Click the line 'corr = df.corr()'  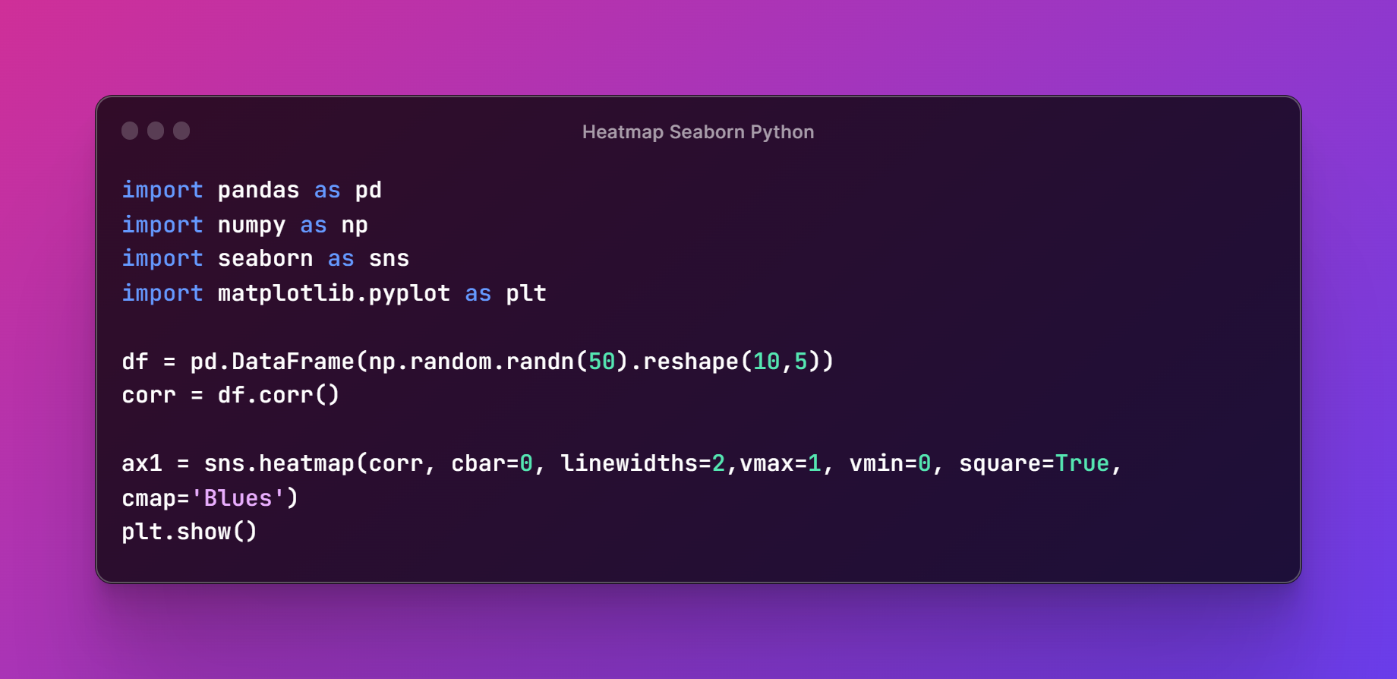(231, 395)
